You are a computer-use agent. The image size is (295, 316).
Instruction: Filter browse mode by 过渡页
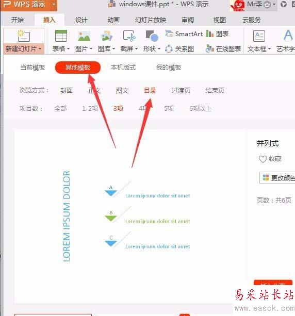[x=181, y=91]
